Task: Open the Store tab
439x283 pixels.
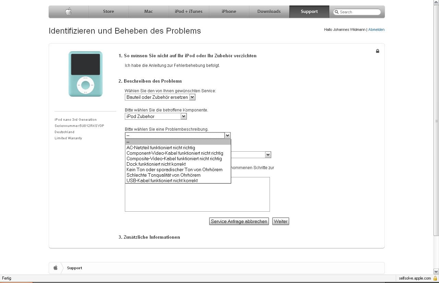Action: [x=108, y=12]
